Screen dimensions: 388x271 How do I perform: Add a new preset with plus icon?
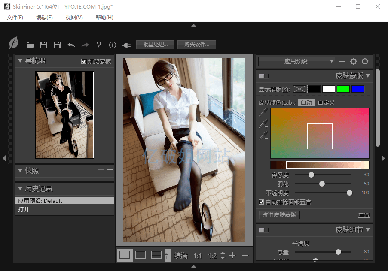342,61
